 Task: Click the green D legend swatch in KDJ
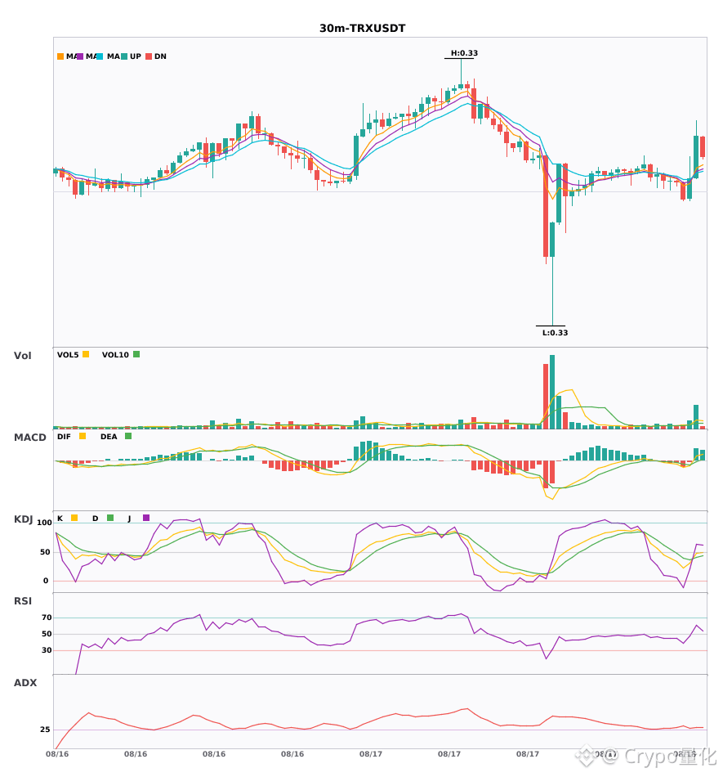(x=110, y=518)
